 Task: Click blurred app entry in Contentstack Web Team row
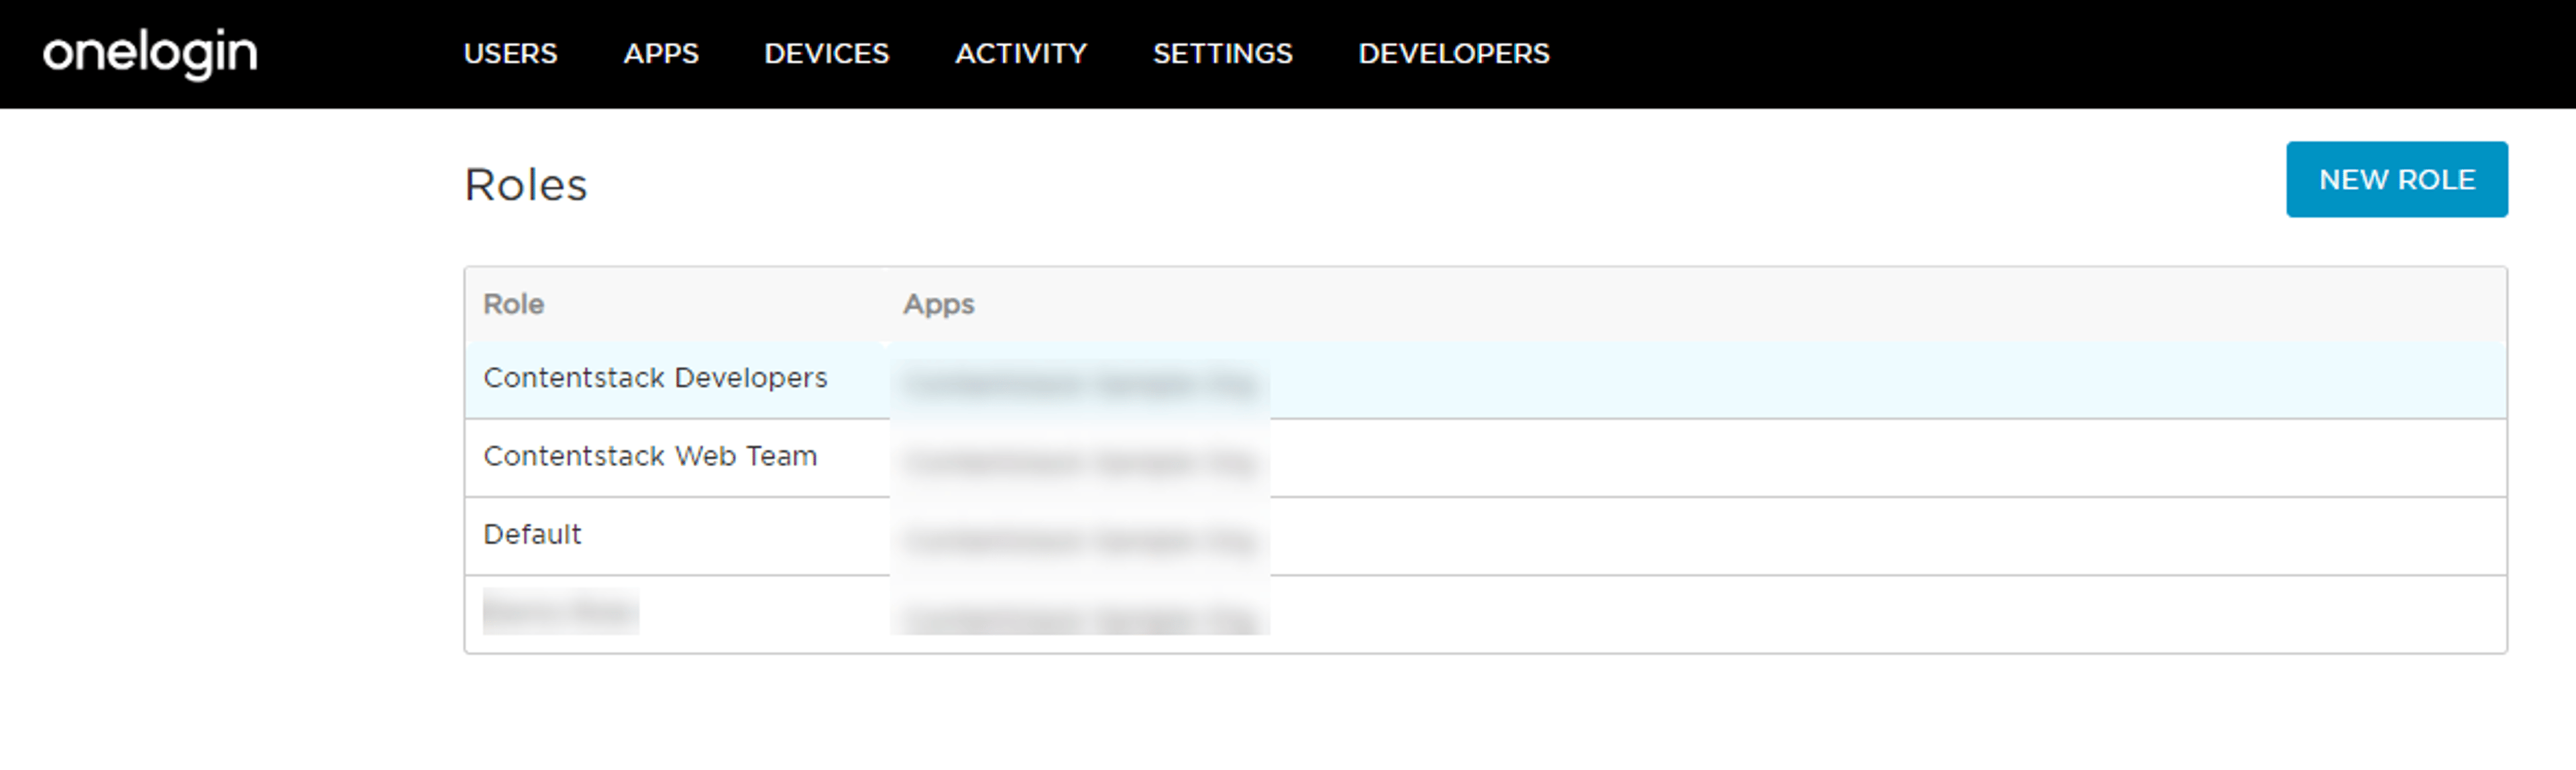coord(1080,462)
